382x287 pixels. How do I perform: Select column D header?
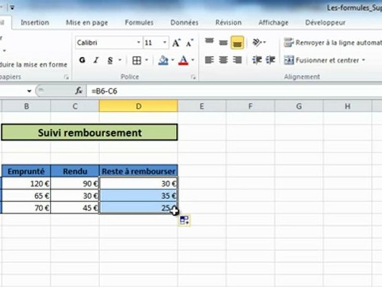pyautogui.click(x=138, y=106)
